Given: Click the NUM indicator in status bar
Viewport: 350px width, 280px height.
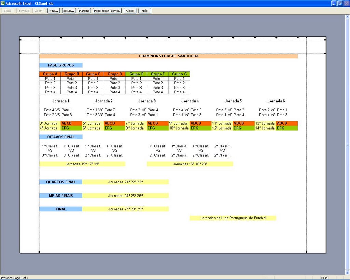Looking at the screenshot, I should [x=324, y=278].
